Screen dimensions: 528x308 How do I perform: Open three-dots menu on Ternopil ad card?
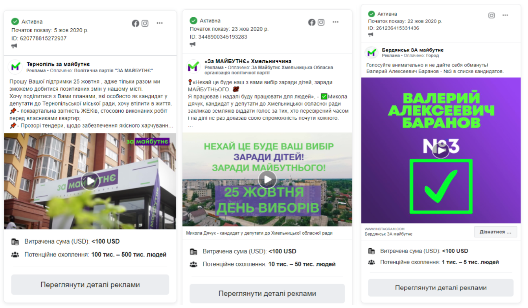[x=160, y=23]
